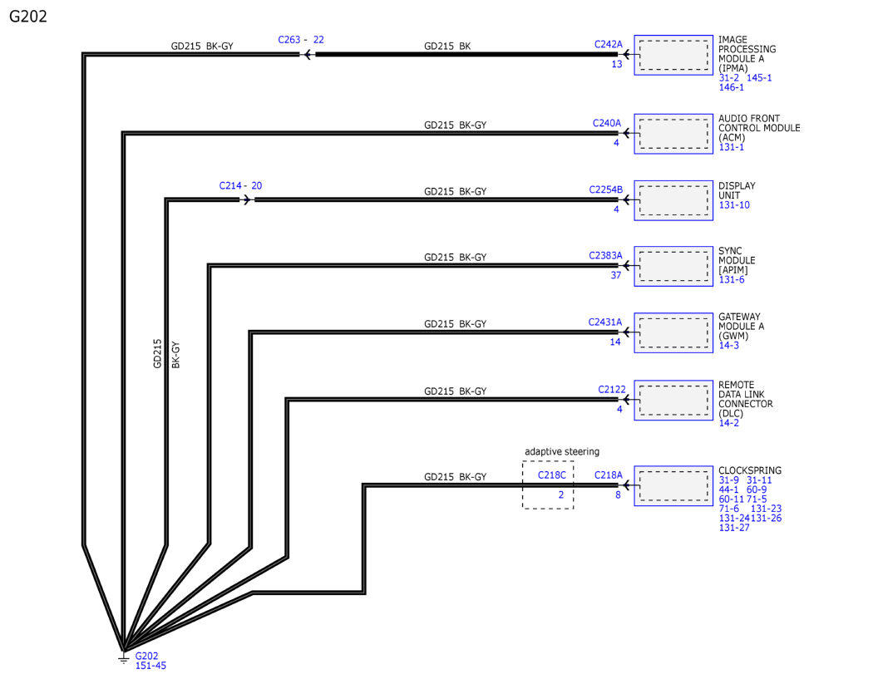This screenshot has width=873, height=674.
Task: Click the C2383A connector label
Action: [606, 255]
